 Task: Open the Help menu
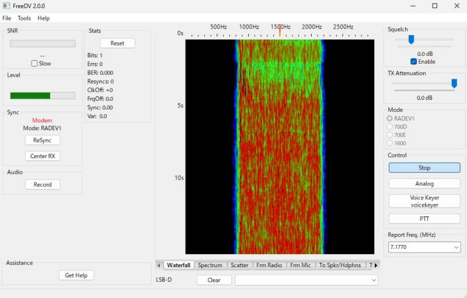(44, 18)
